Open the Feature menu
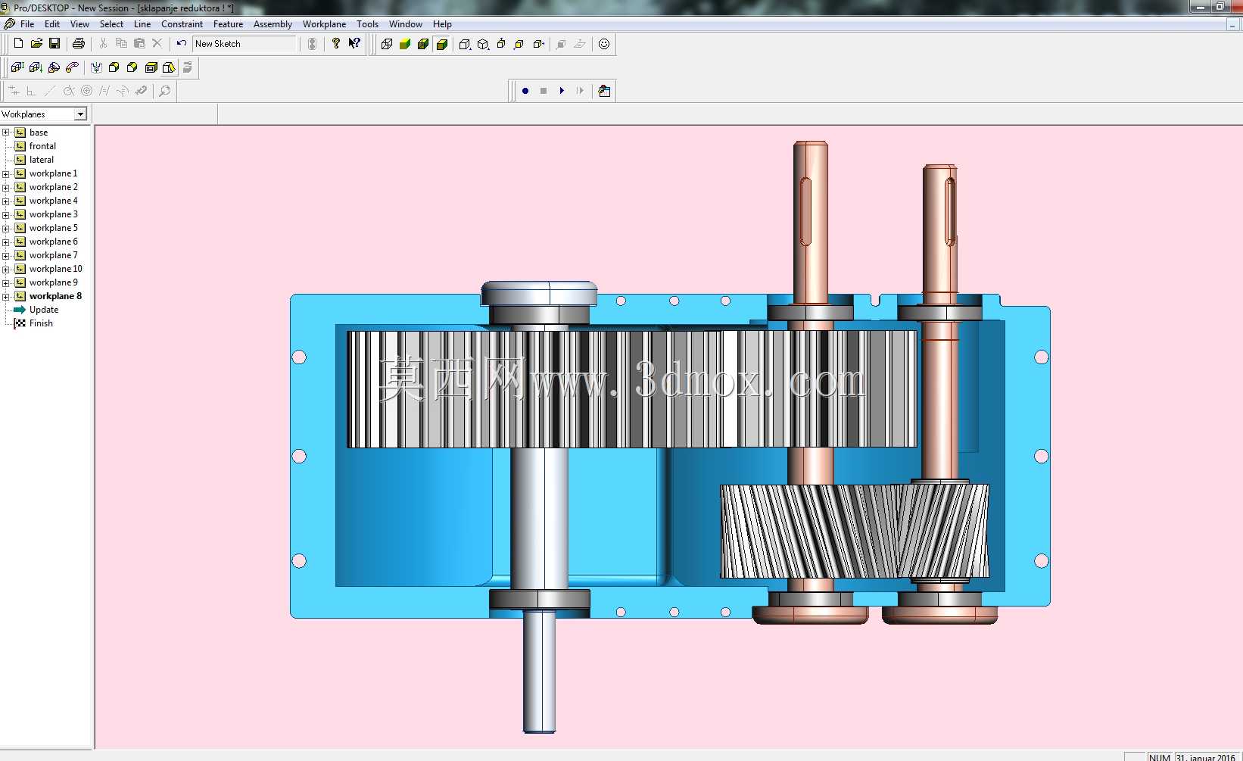The image size is (1243, 761). pyautogui.click(x=228, y=24)
